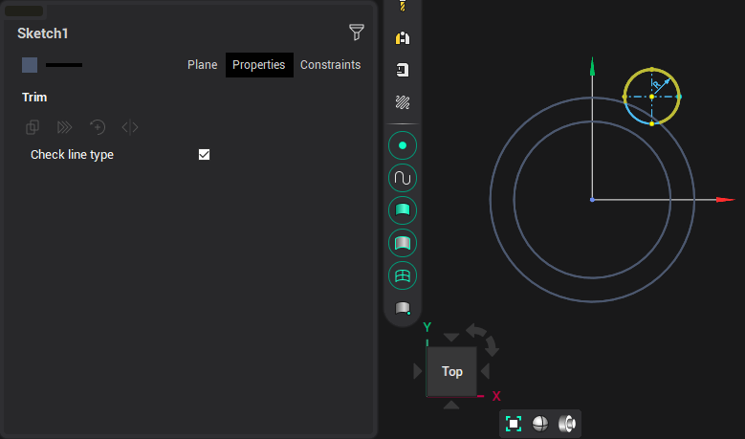Click the triple-arrow pattern icon under Trim
Screen dimensions: 745x439
tap(65, 126)
